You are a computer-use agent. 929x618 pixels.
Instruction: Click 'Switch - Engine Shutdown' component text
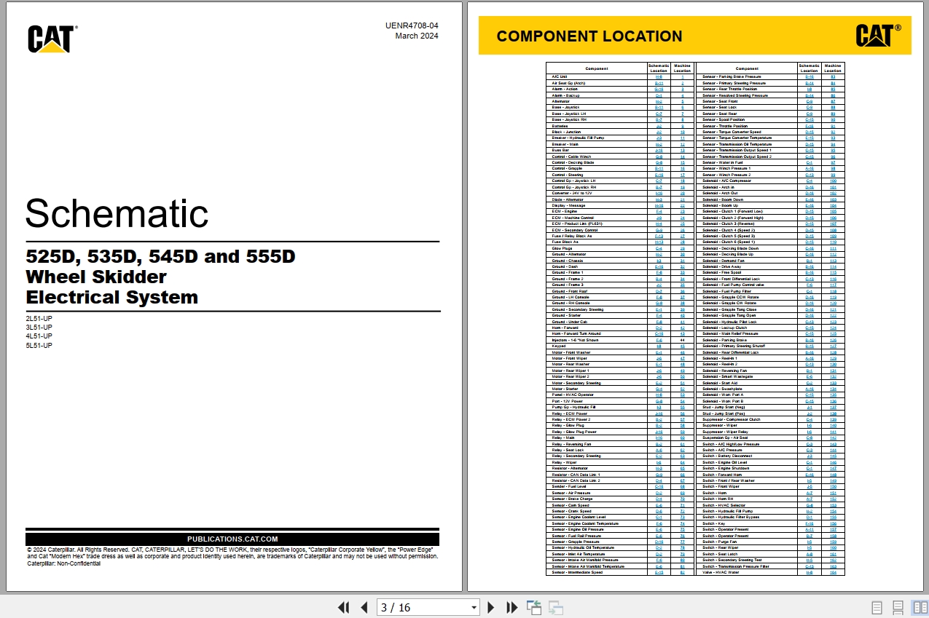[726, 468]
